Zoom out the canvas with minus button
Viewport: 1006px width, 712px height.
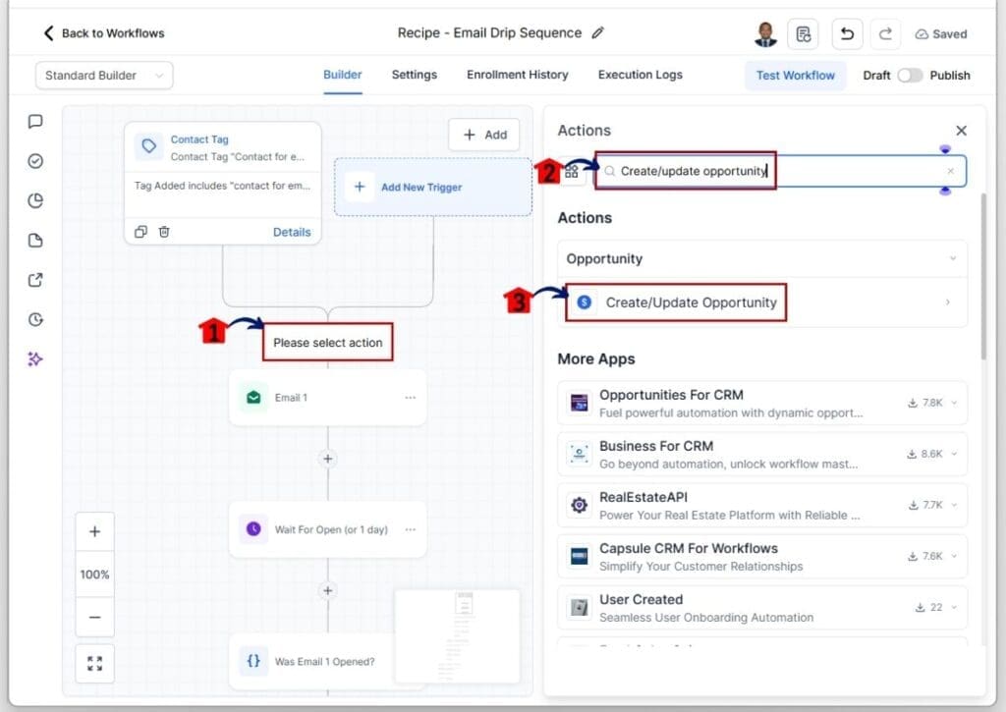(x=94, y=617)
